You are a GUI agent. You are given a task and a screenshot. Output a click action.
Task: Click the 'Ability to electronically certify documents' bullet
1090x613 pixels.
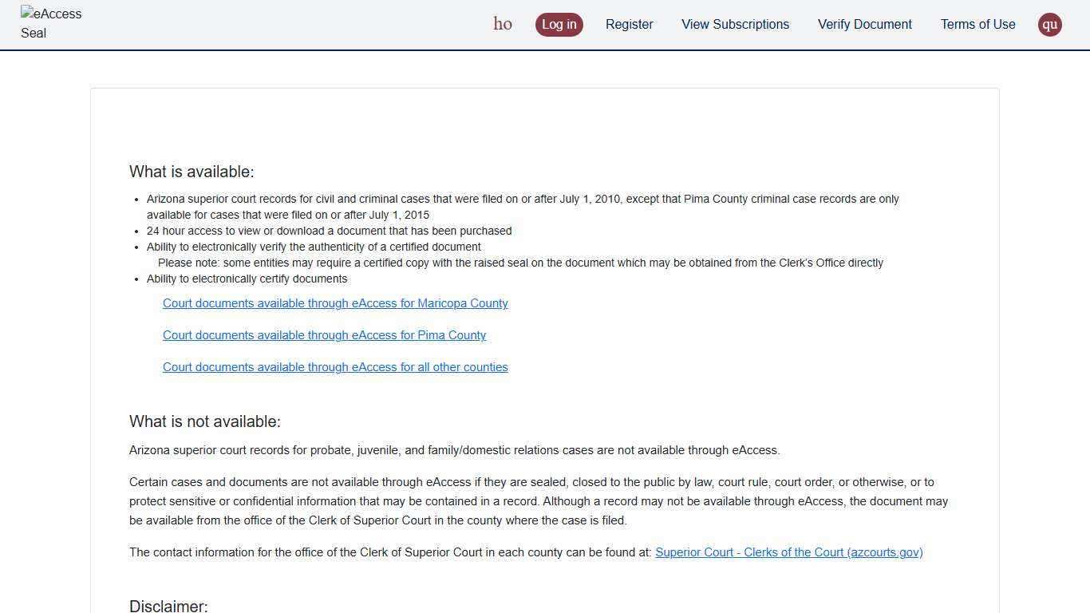247,279
